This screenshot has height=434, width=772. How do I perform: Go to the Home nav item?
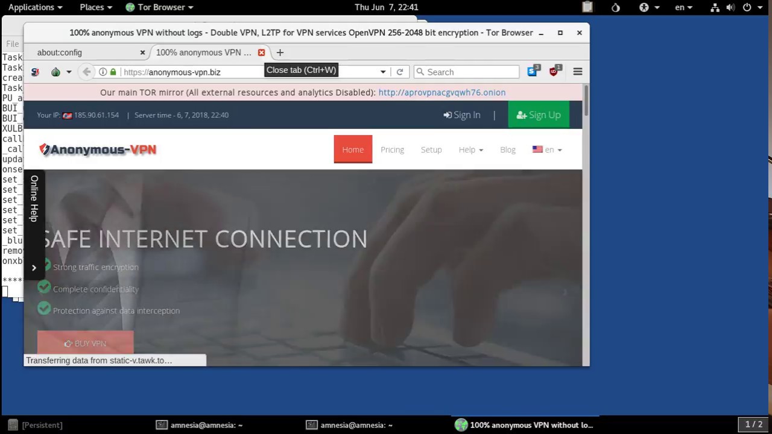[353, 149]
